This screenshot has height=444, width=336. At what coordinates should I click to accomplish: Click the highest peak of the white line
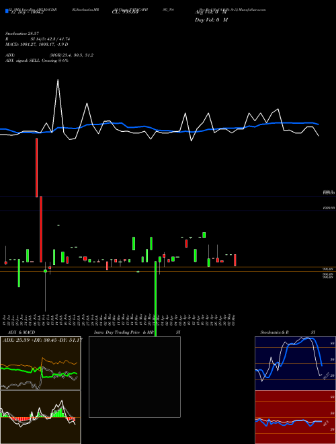[x=58, y=80]
